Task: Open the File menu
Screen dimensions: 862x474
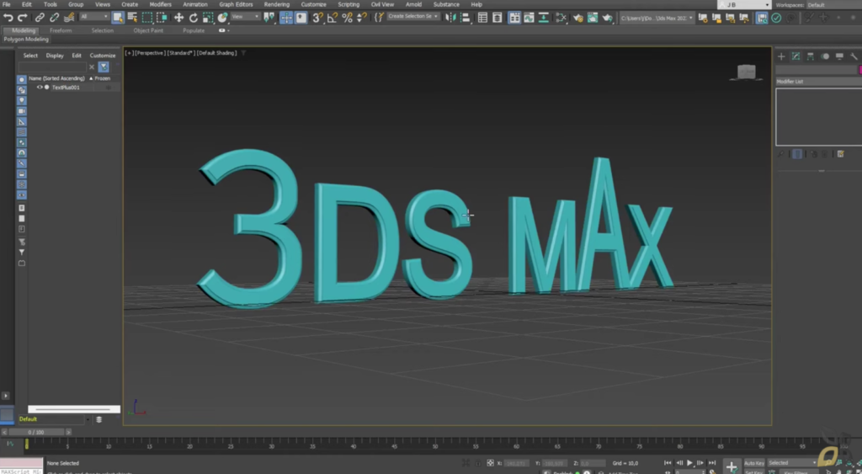Action: coord(7,4)
